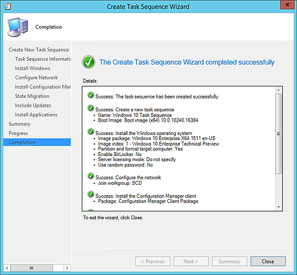This screenshot has height=275, width=297.
Task: Select 'Install Applications' step in sidebar
Action: [x=36, y=114]
